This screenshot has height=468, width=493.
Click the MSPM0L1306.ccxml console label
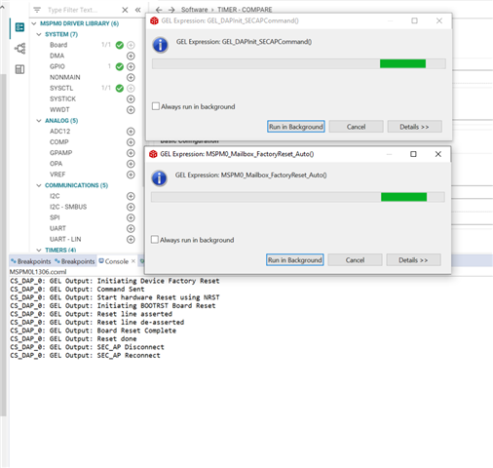(38, 272)
